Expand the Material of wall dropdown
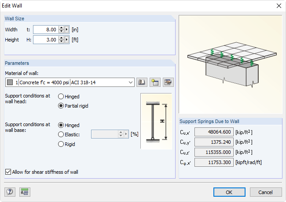 (x=131, y=82)
